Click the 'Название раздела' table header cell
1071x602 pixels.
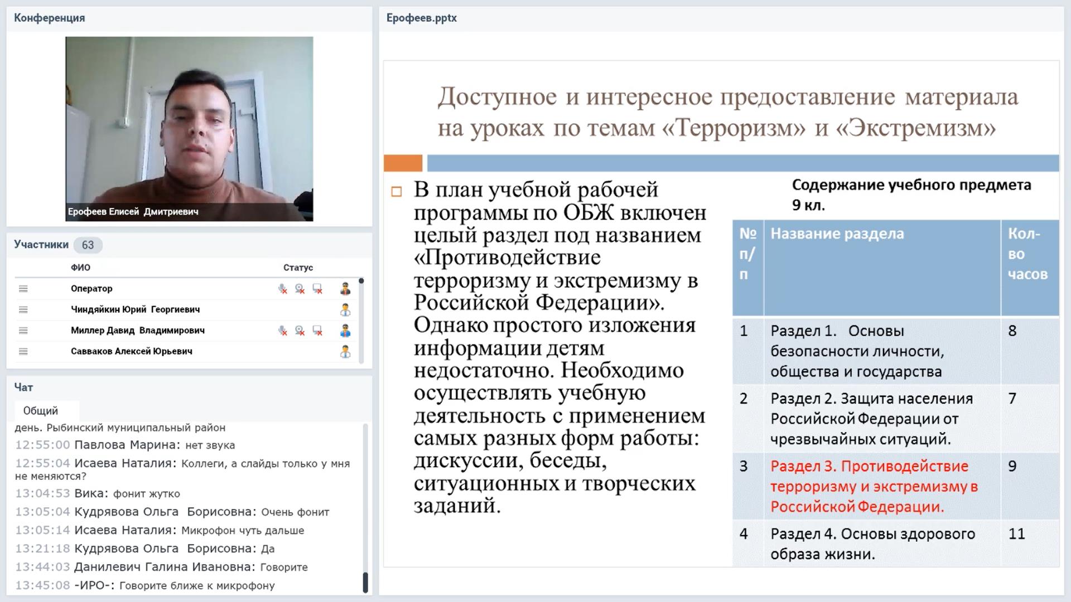tap(882, 268)
